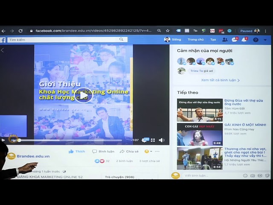Click the Trieu Ta commenter name
Screen dimensions: 273x205
196,71
